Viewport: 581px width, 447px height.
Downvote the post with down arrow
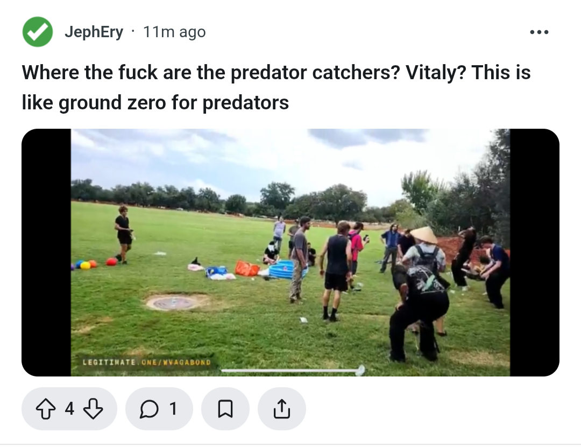coord(93,409)
